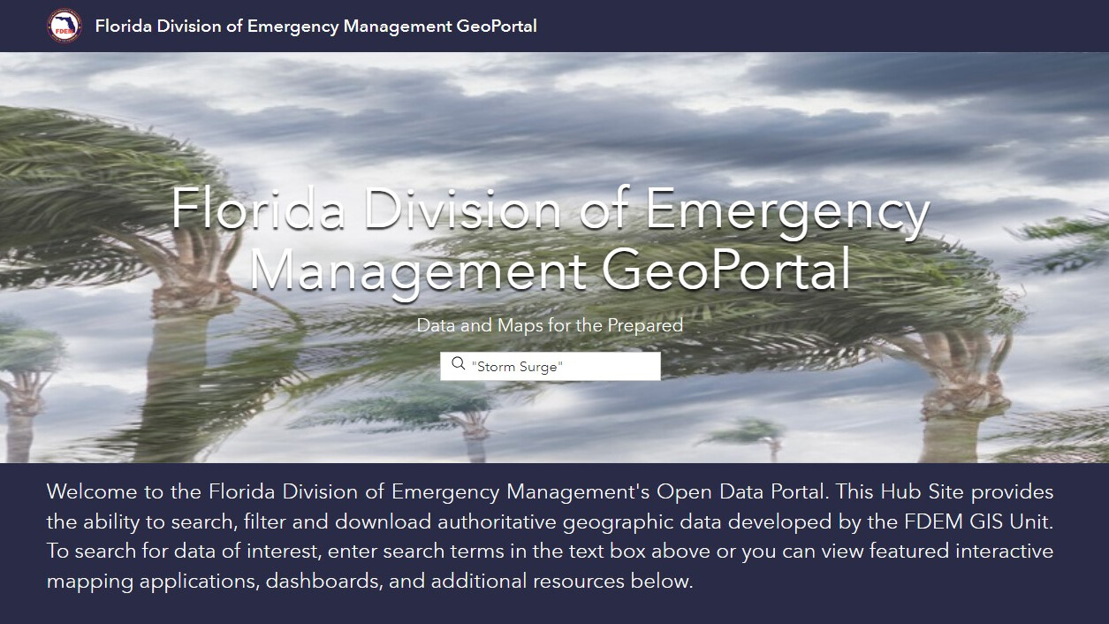Click the "Data and Maps for the Prepared" tagline
Screen dimensions: 1109x624
[550, 325]
